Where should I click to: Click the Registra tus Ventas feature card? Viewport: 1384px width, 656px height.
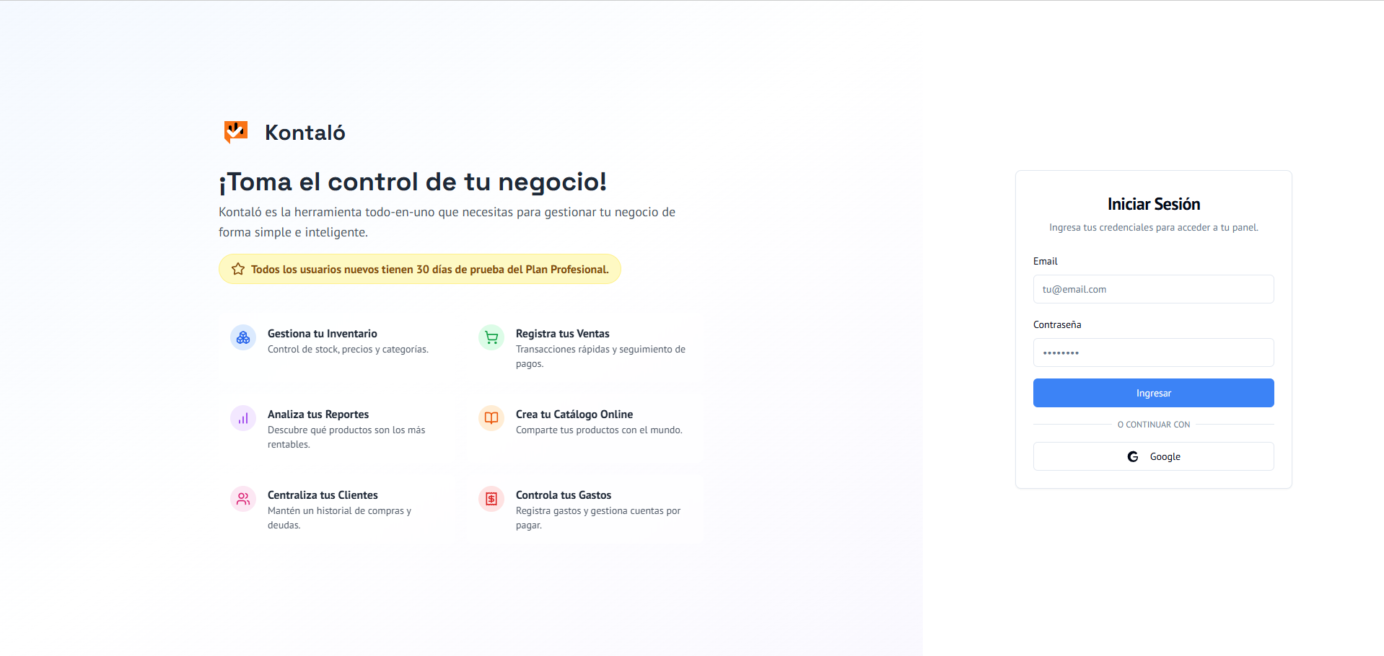tap(584, 347)
